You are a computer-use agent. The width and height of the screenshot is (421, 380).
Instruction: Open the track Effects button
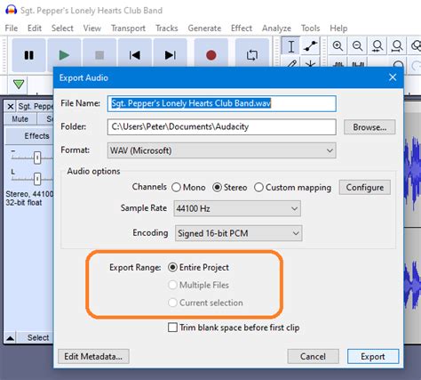click(29, 136)
